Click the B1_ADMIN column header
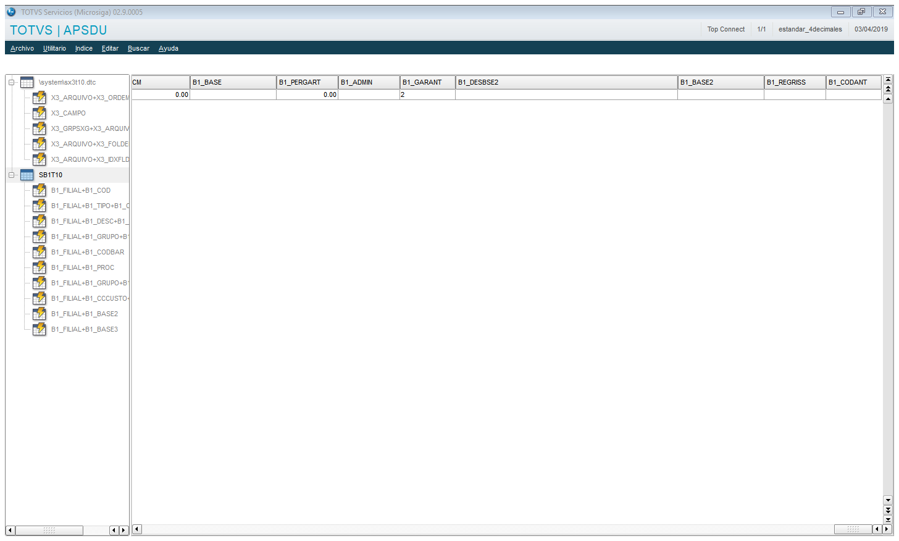 pos(369,82)
